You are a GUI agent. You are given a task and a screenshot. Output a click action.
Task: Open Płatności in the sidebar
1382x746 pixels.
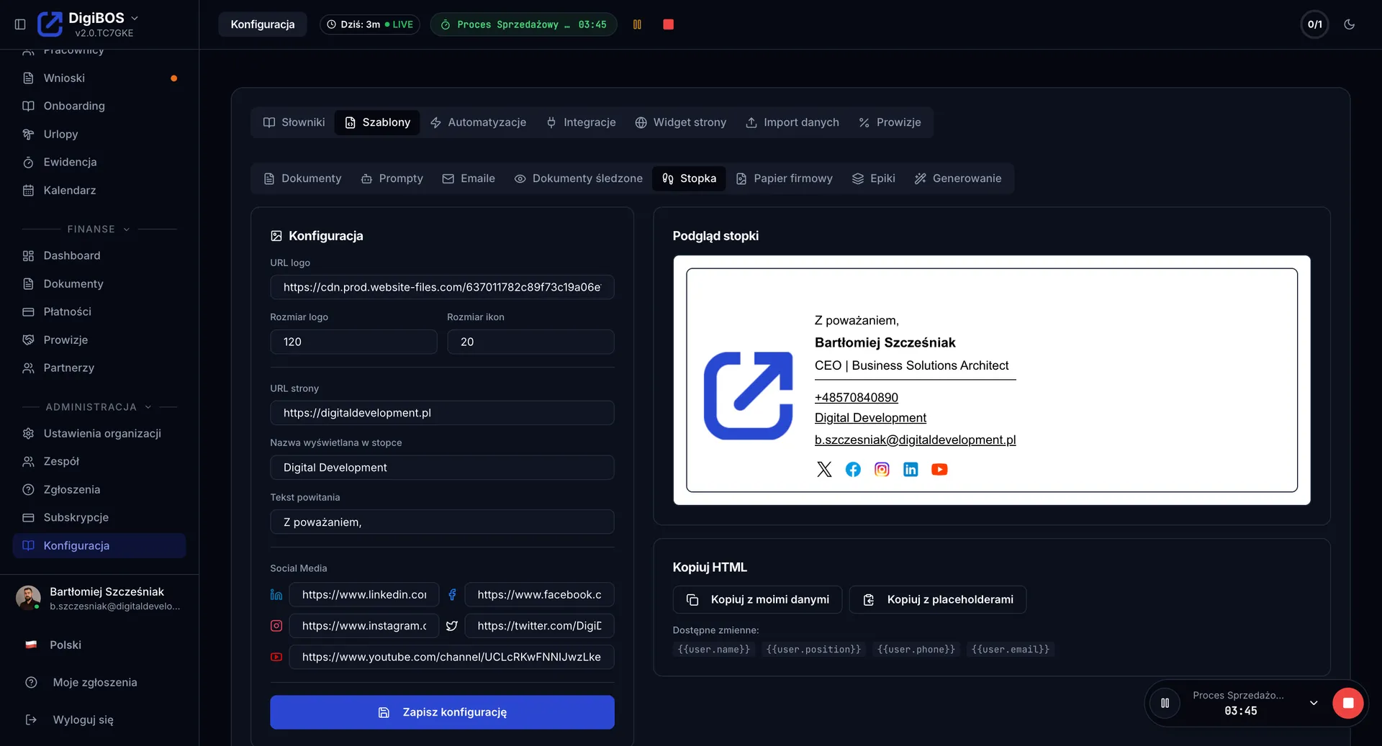coord(99,311)
